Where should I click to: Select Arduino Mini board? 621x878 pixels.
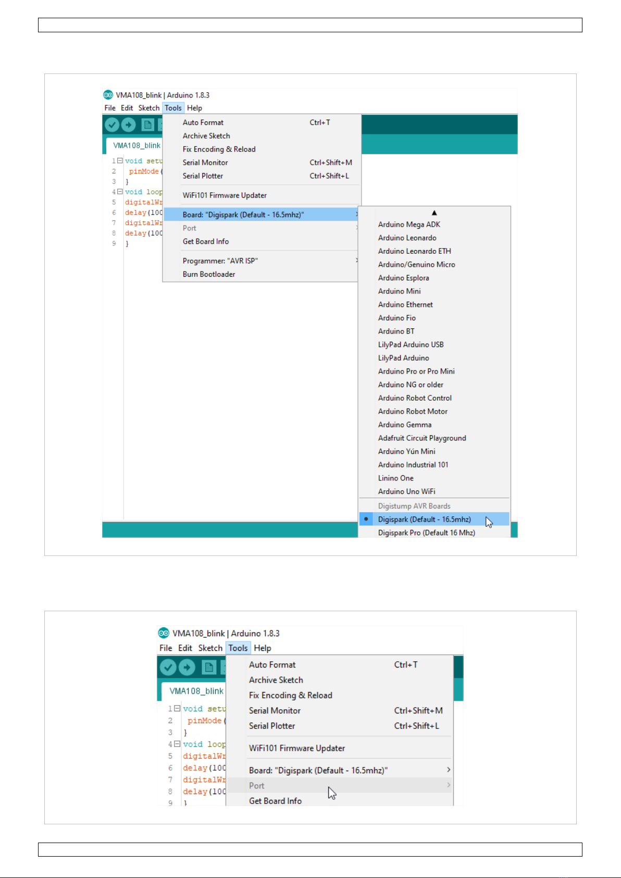tap(434, 291)
